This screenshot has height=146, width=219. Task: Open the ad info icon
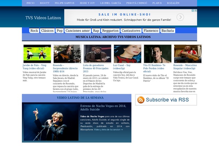tap(193, 11)
